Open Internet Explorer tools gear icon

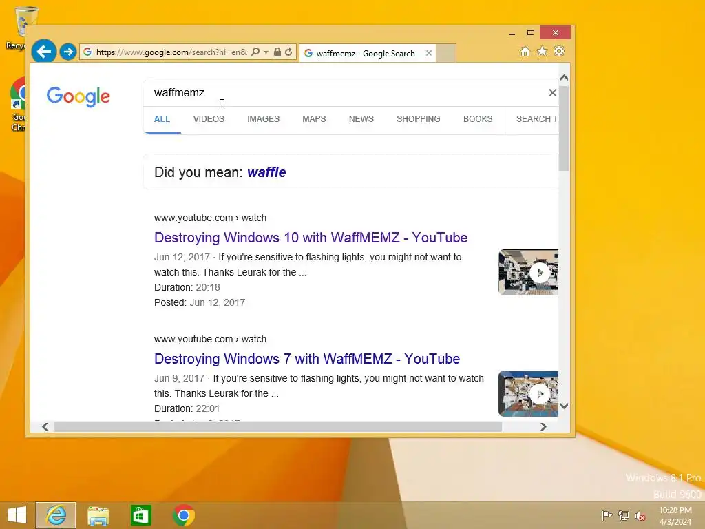click(559, 51)
